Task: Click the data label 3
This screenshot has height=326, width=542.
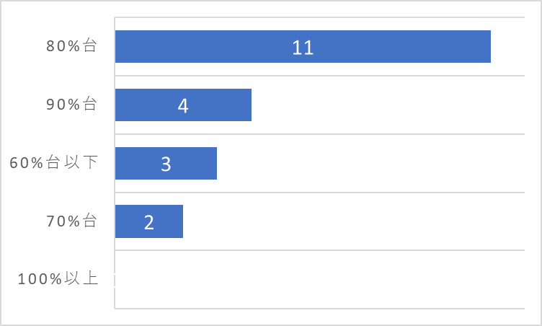Action: (x=166, y=164)
